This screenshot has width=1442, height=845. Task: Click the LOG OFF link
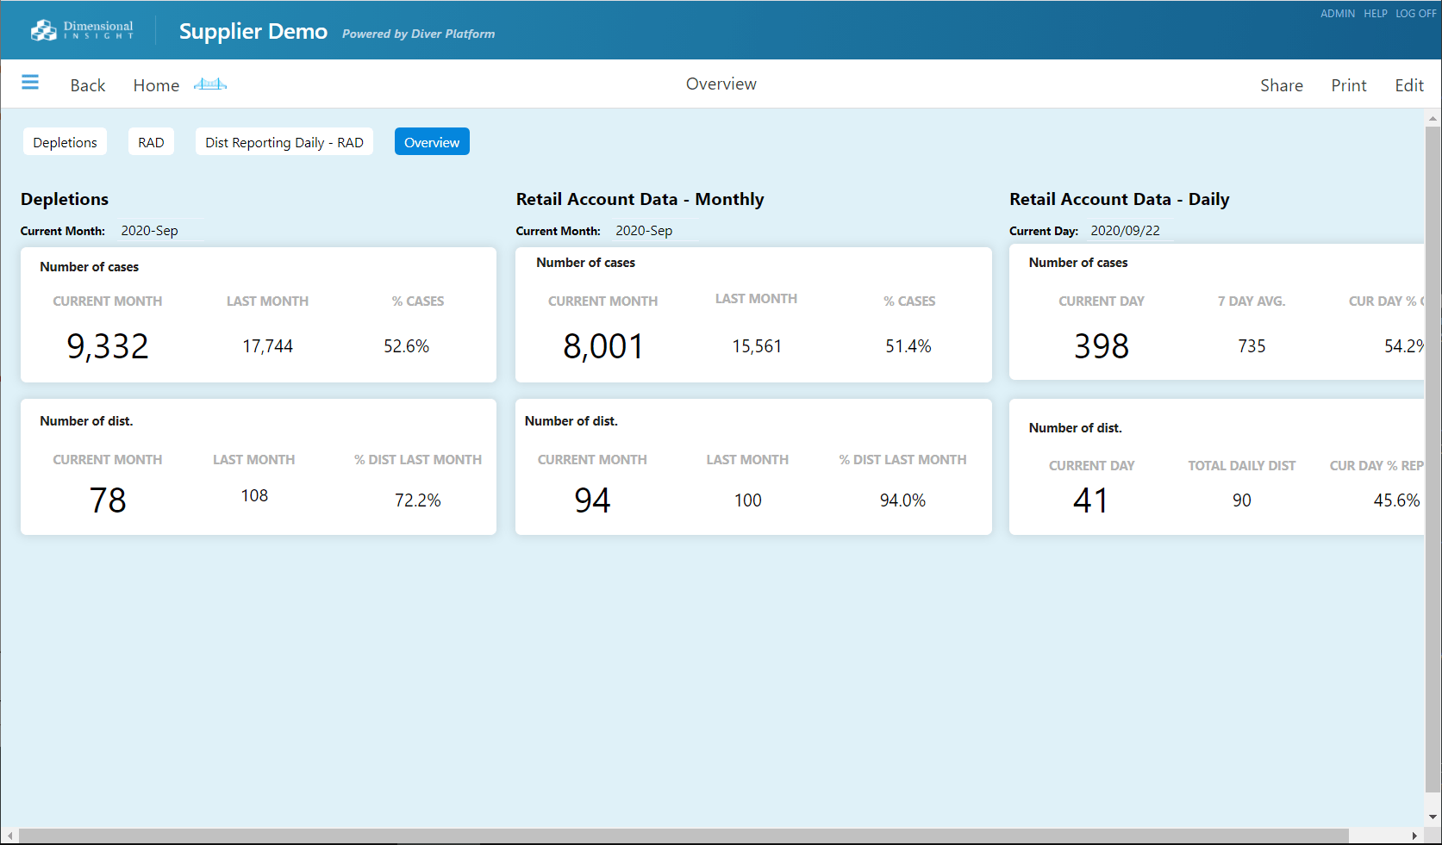tap(1415, 14)
